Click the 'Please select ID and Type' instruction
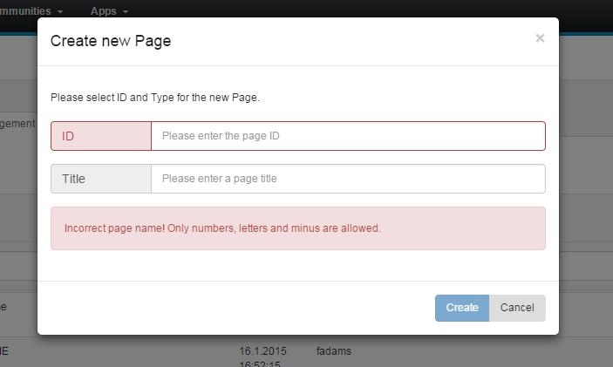The width and height of the screenshot is (613, 367). pos(155,98)
